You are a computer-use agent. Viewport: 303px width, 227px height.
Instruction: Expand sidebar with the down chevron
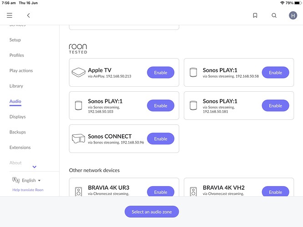pos(35,167)
